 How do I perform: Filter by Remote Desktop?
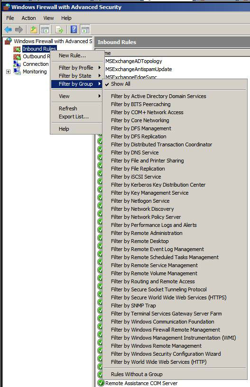click(x=175, y=241)
